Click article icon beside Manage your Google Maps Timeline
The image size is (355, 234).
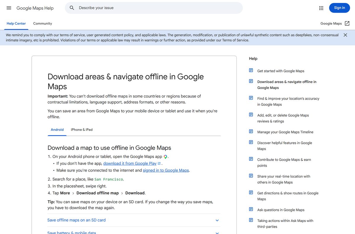coord(251,131)
